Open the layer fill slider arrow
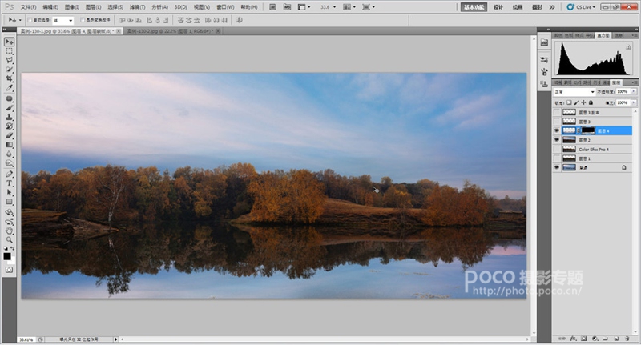The image size is (641, 345). pyautogui.click(x=634, y=102)
